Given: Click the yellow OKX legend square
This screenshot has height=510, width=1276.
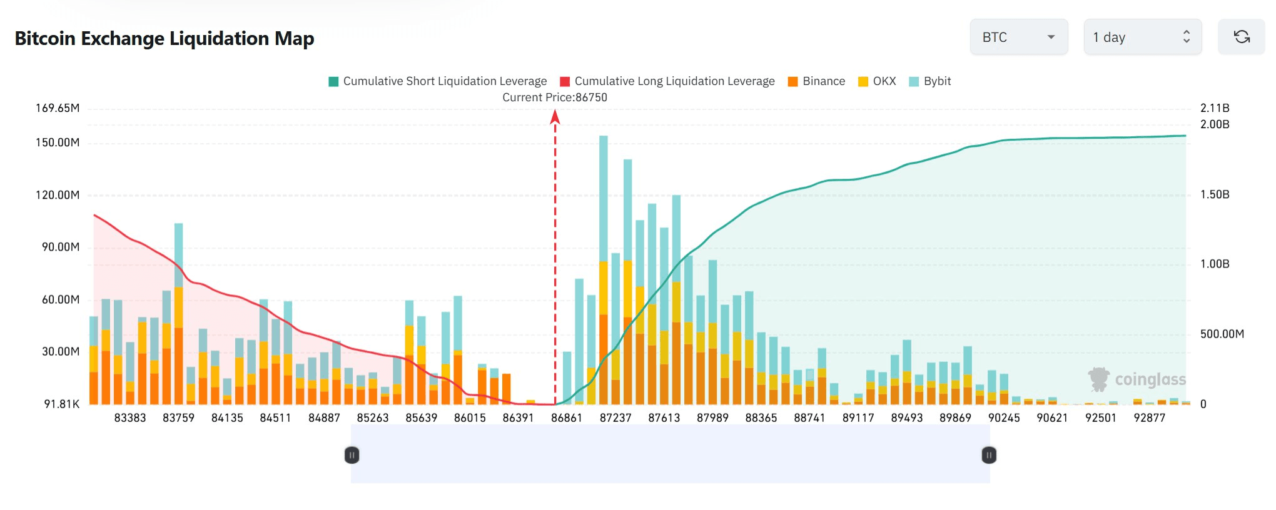Looking at the screenshot, I should (x=863, y=81).
